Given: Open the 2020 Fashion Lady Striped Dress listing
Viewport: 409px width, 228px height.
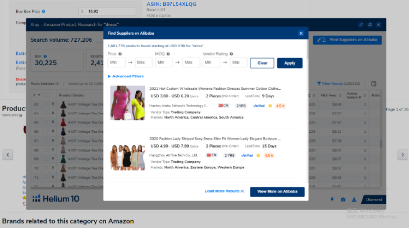Looking at the screenshot, I should (215, 139).
